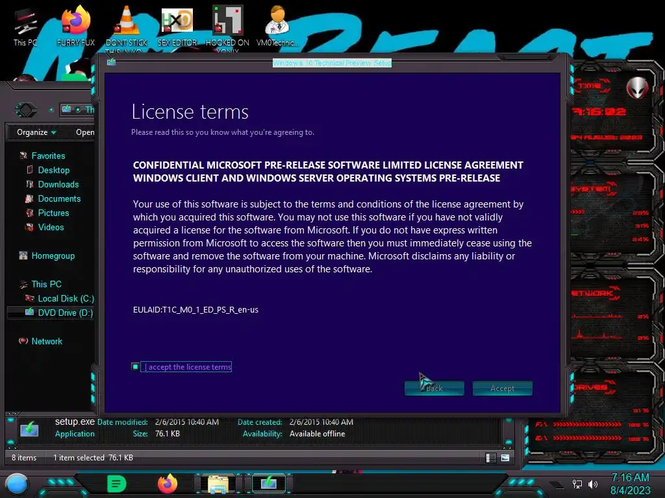The image size is (665, 498).
Task: Open Windows Setup taskbar button
Action: click(x=269, y=483)
